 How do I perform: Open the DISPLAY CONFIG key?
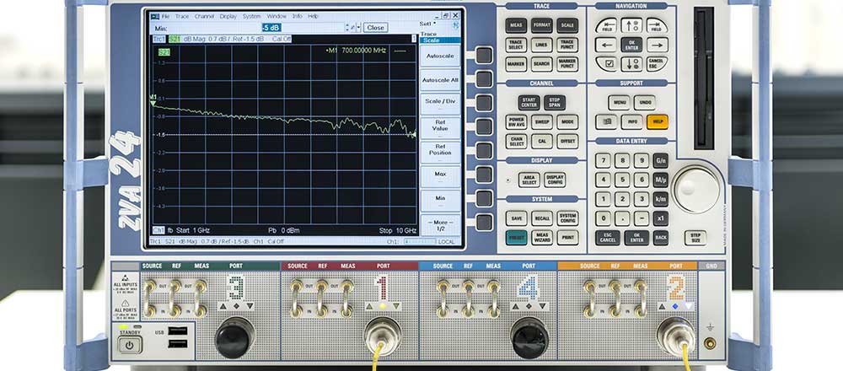(x=555, y=180)
